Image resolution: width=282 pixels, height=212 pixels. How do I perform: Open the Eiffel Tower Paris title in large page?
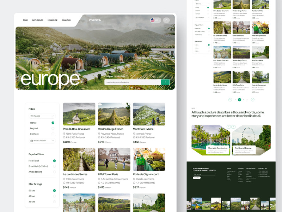click(x=108, y=174)
